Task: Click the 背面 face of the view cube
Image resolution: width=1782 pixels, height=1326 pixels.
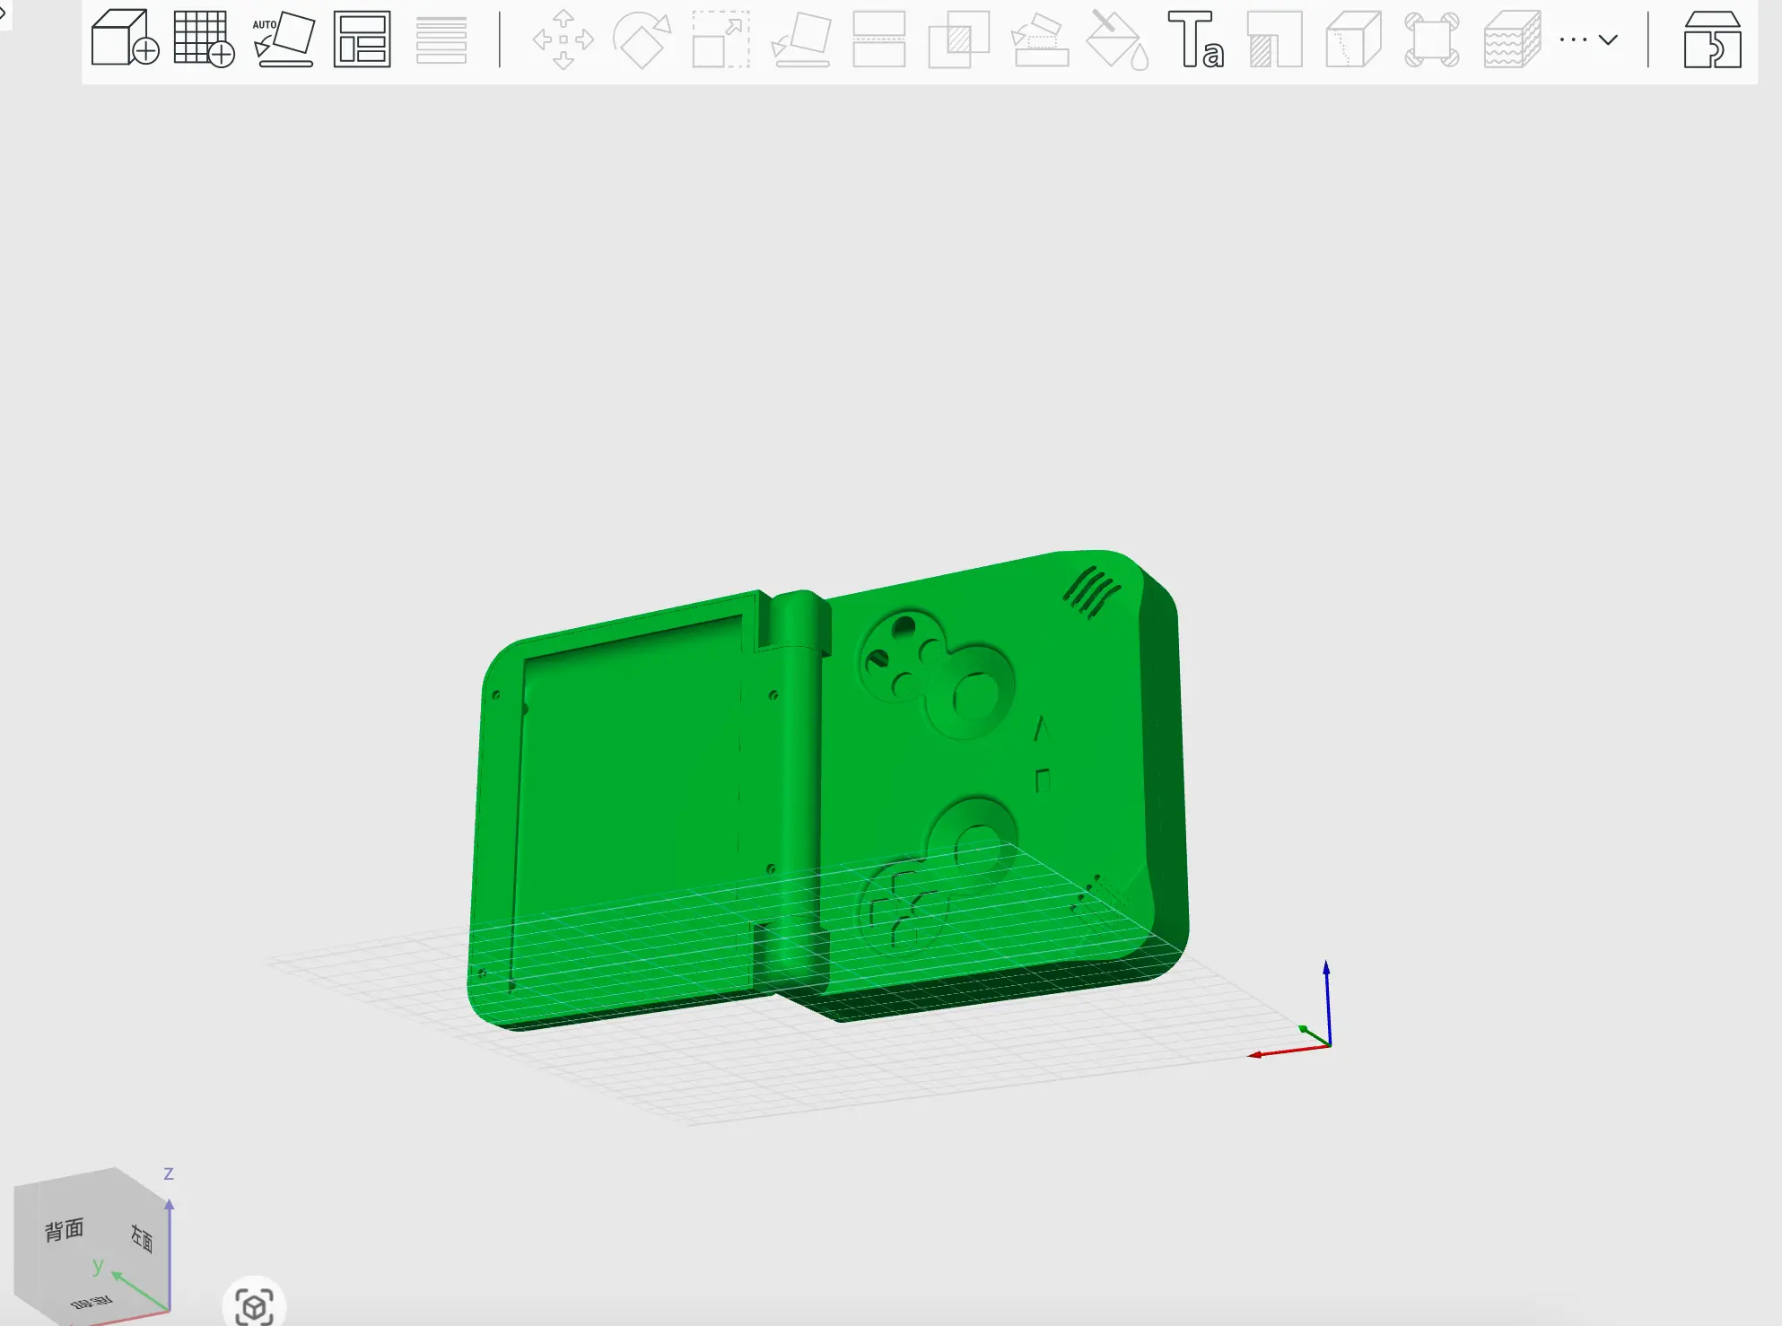Action: tap(65, 1230)
